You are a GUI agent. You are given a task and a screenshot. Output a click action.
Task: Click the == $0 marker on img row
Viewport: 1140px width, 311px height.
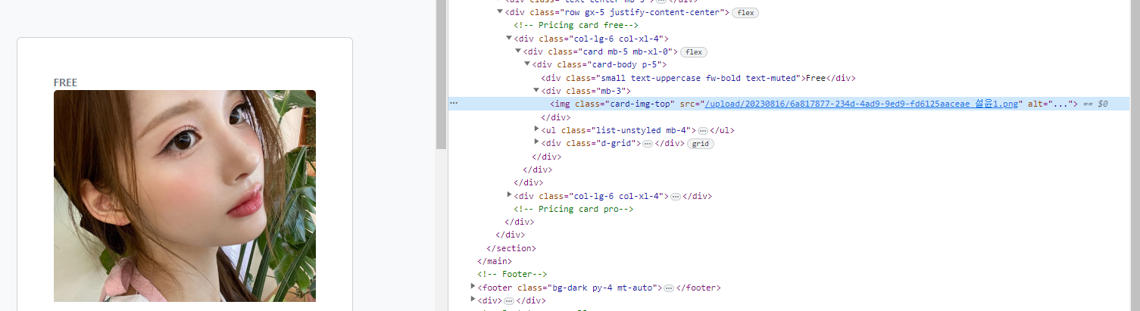click(x=1095, y=104)
